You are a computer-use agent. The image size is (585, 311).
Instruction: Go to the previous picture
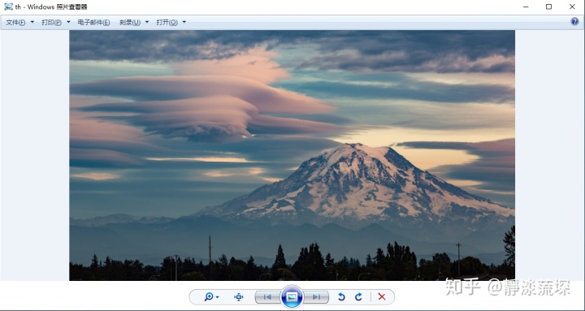pos(267,297)
